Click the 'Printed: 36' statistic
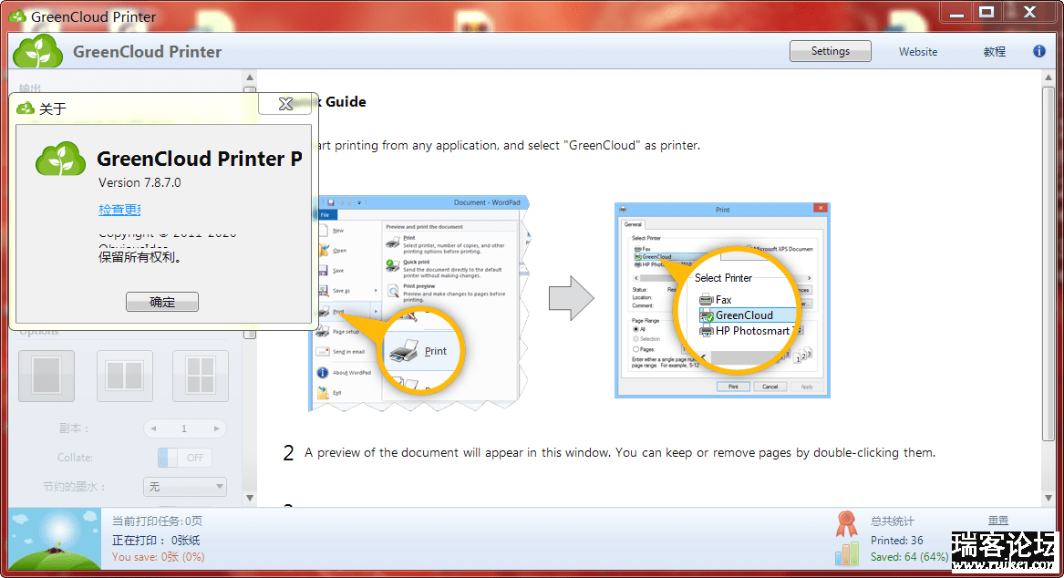 pyautogui.click(x=896, y=541)
